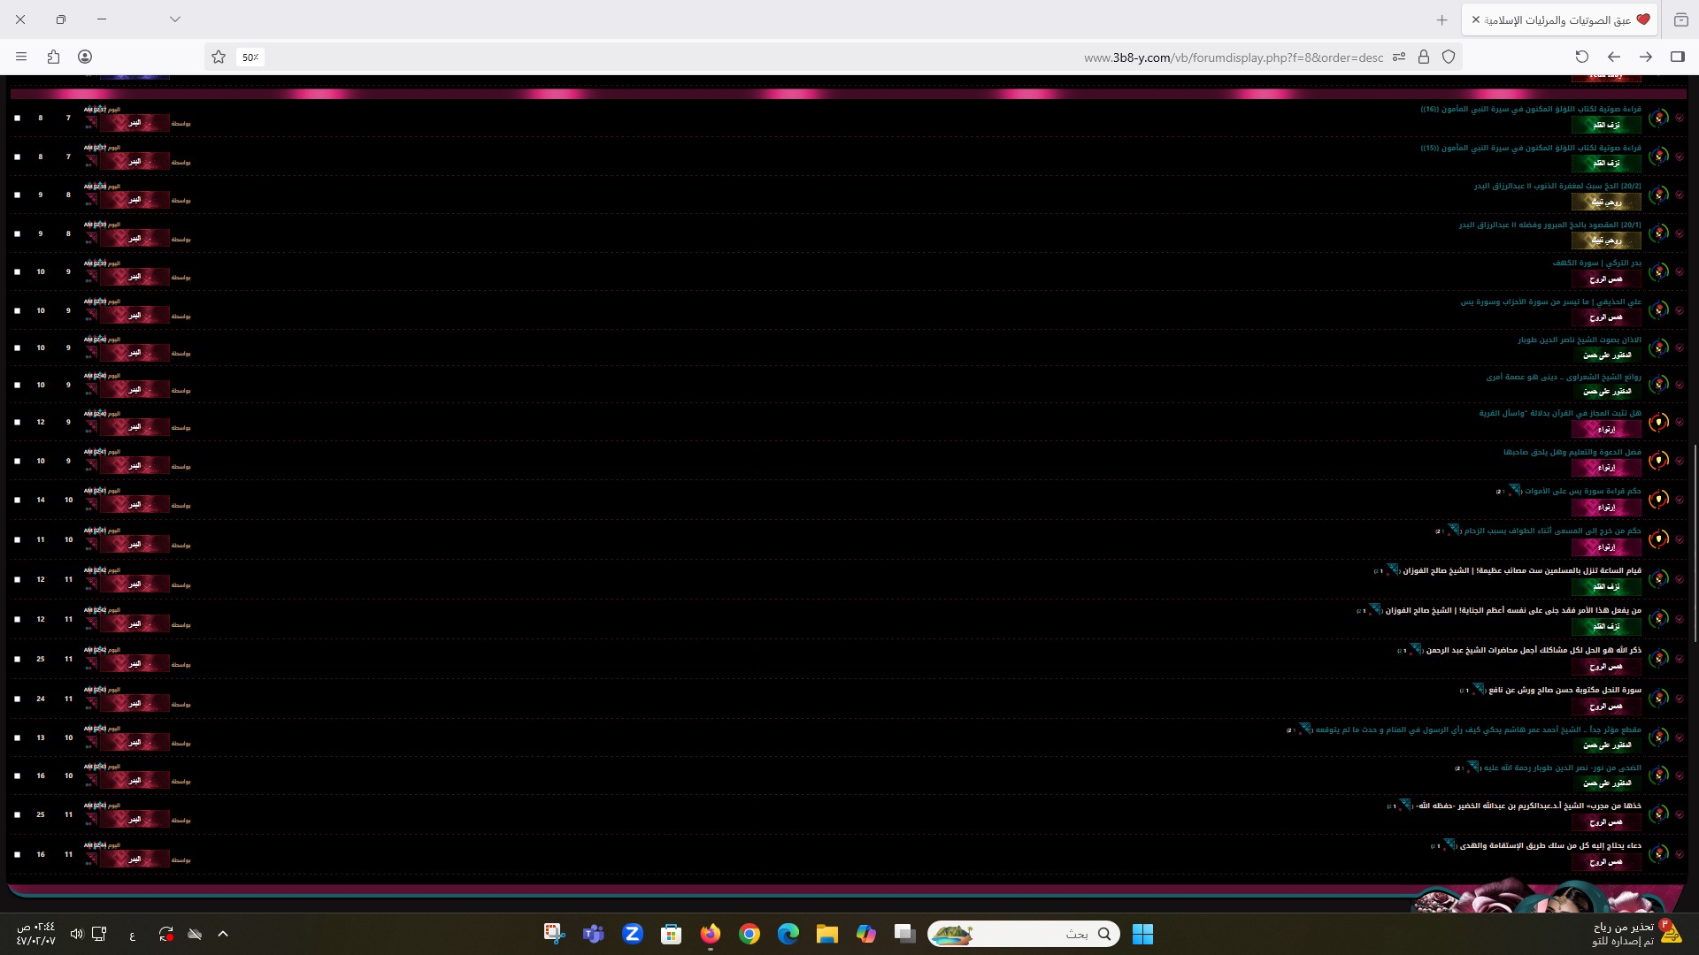Expand the list all tabs chevron
The image size is (1699, 955).
pos(175,19)
